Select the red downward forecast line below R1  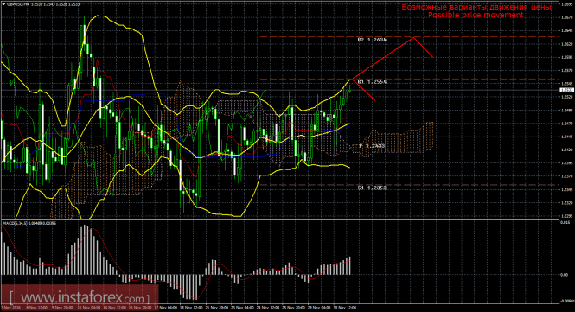[x=364, y=90]
